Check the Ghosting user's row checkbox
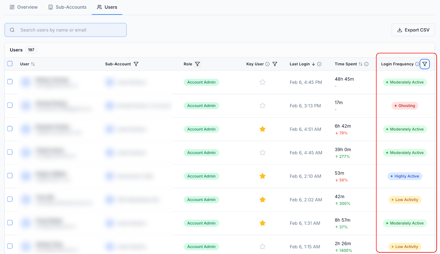 (10, 105)
